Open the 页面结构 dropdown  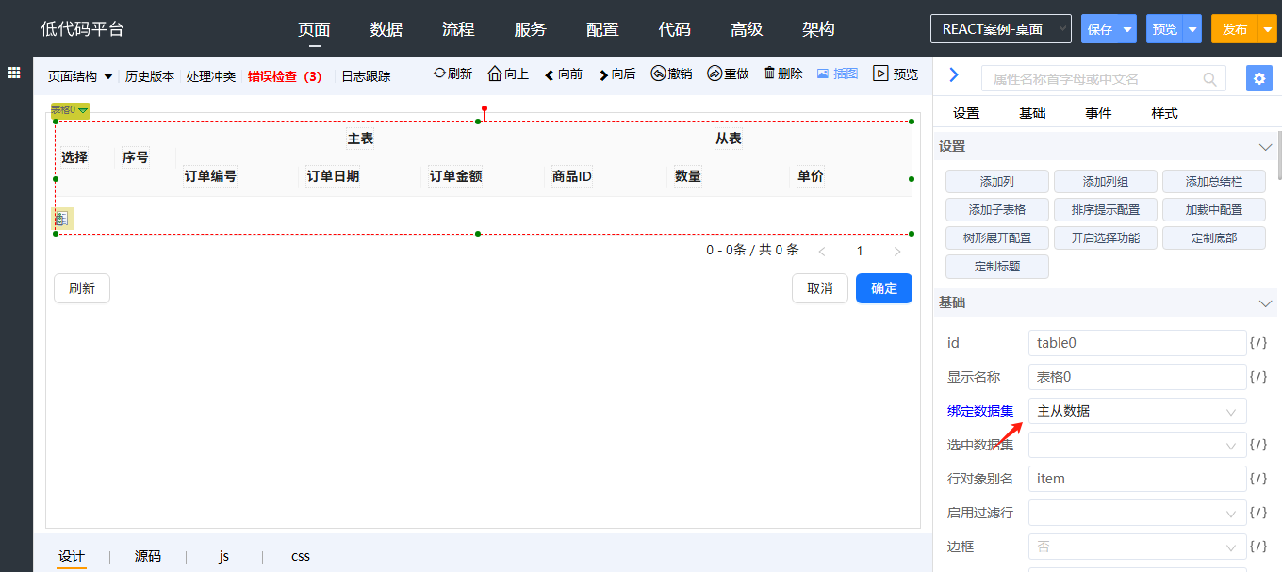80,76
